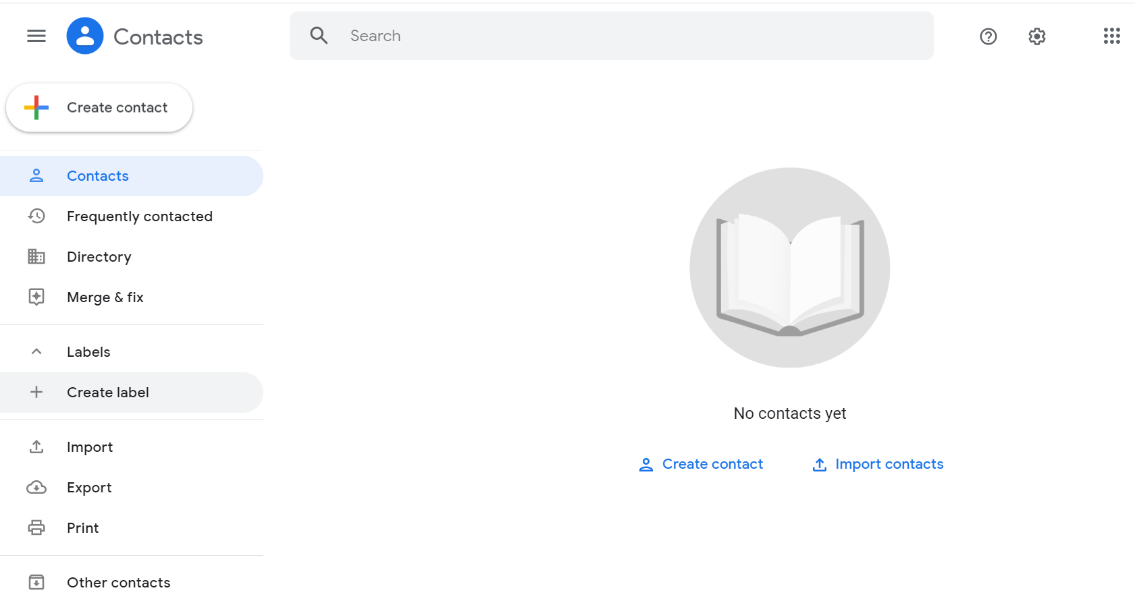
Task: Click the Contacts app logo
Action: pyautogui.click(x=85, y=36)
